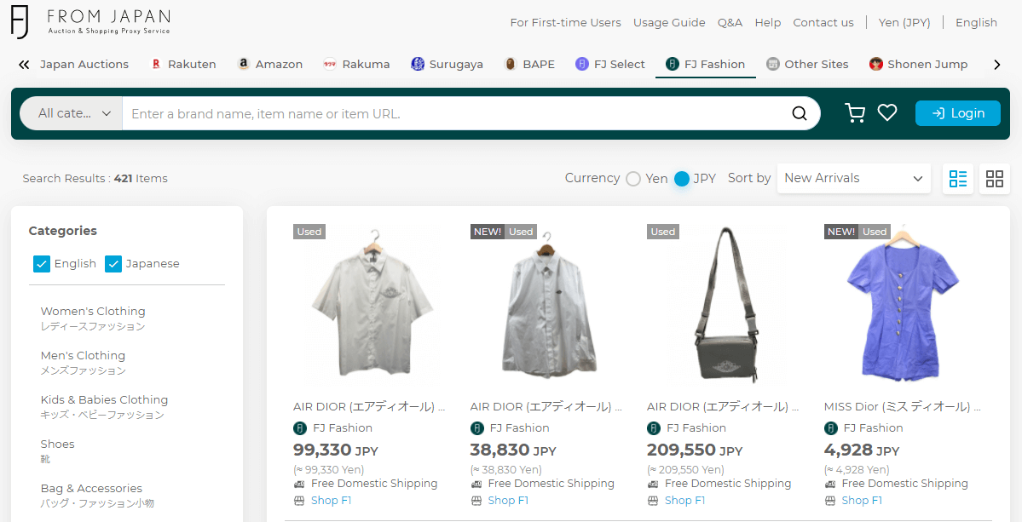The height and width of the screenshot is (522, 1022).
Task: Open the Sort by New Arrivals dropdown
Action: point(853,178)
